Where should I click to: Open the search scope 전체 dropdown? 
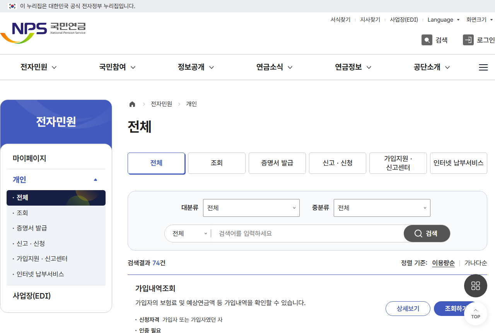189,233
